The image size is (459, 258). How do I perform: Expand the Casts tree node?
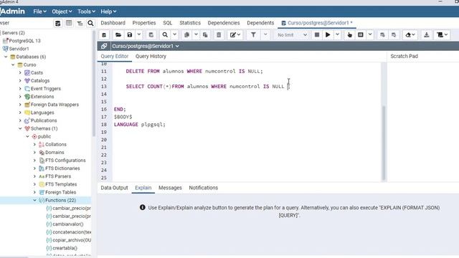(x=20, y=72)
